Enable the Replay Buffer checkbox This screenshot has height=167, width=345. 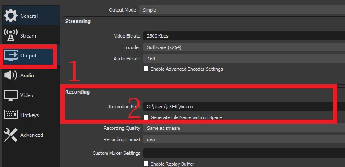[x=146, y=164]
